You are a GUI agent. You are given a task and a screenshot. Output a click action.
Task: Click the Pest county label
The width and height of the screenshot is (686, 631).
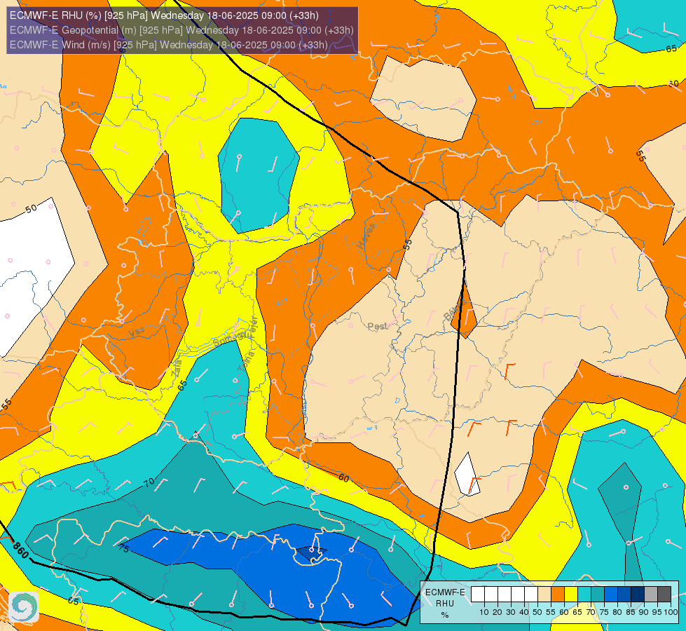pyautogui.click(x=377, y=326)
